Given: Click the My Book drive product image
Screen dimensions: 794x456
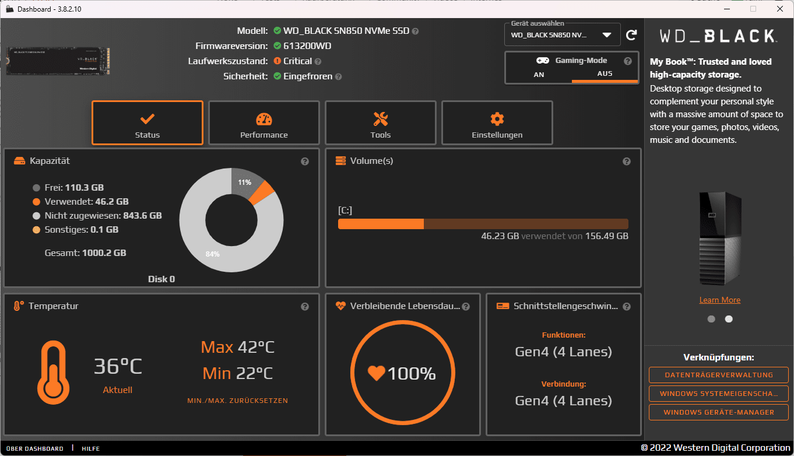Looking at the screenshot, I should click(x=720, y=237).
